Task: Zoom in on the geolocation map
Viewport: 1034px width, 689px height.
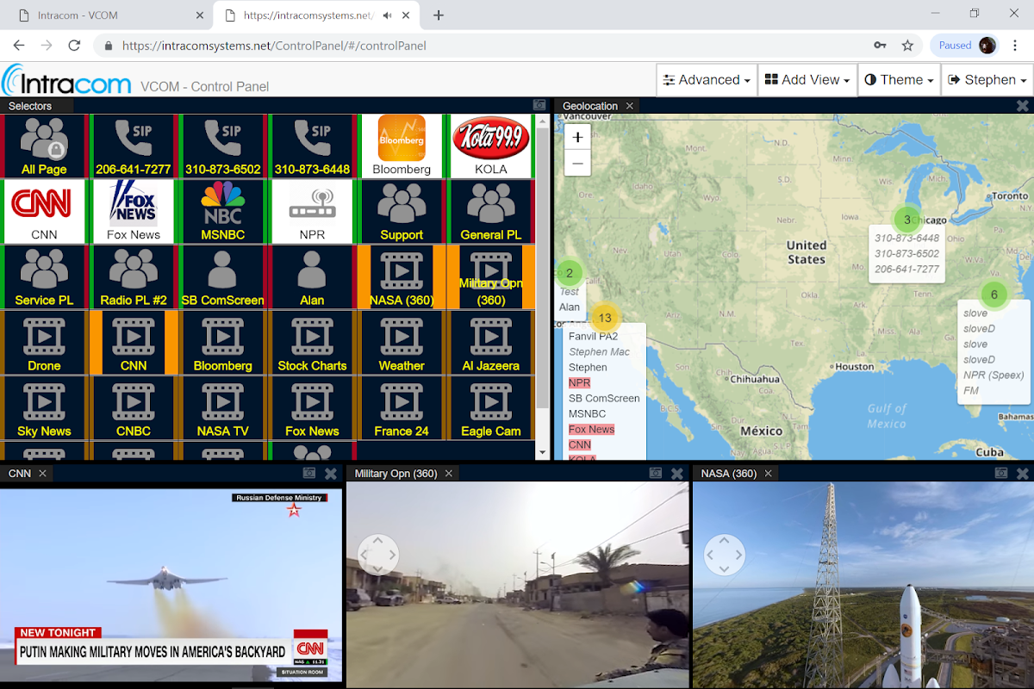Action: [577, 137]
